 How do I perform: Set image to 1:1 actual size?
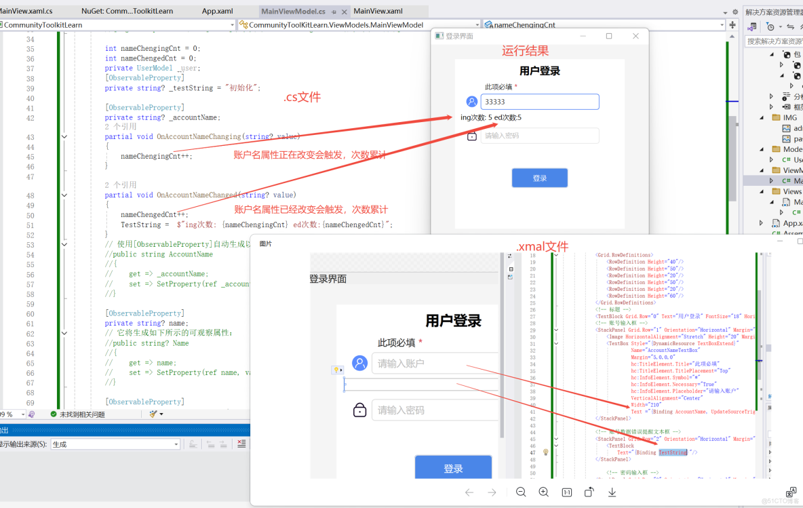(566, 492)
